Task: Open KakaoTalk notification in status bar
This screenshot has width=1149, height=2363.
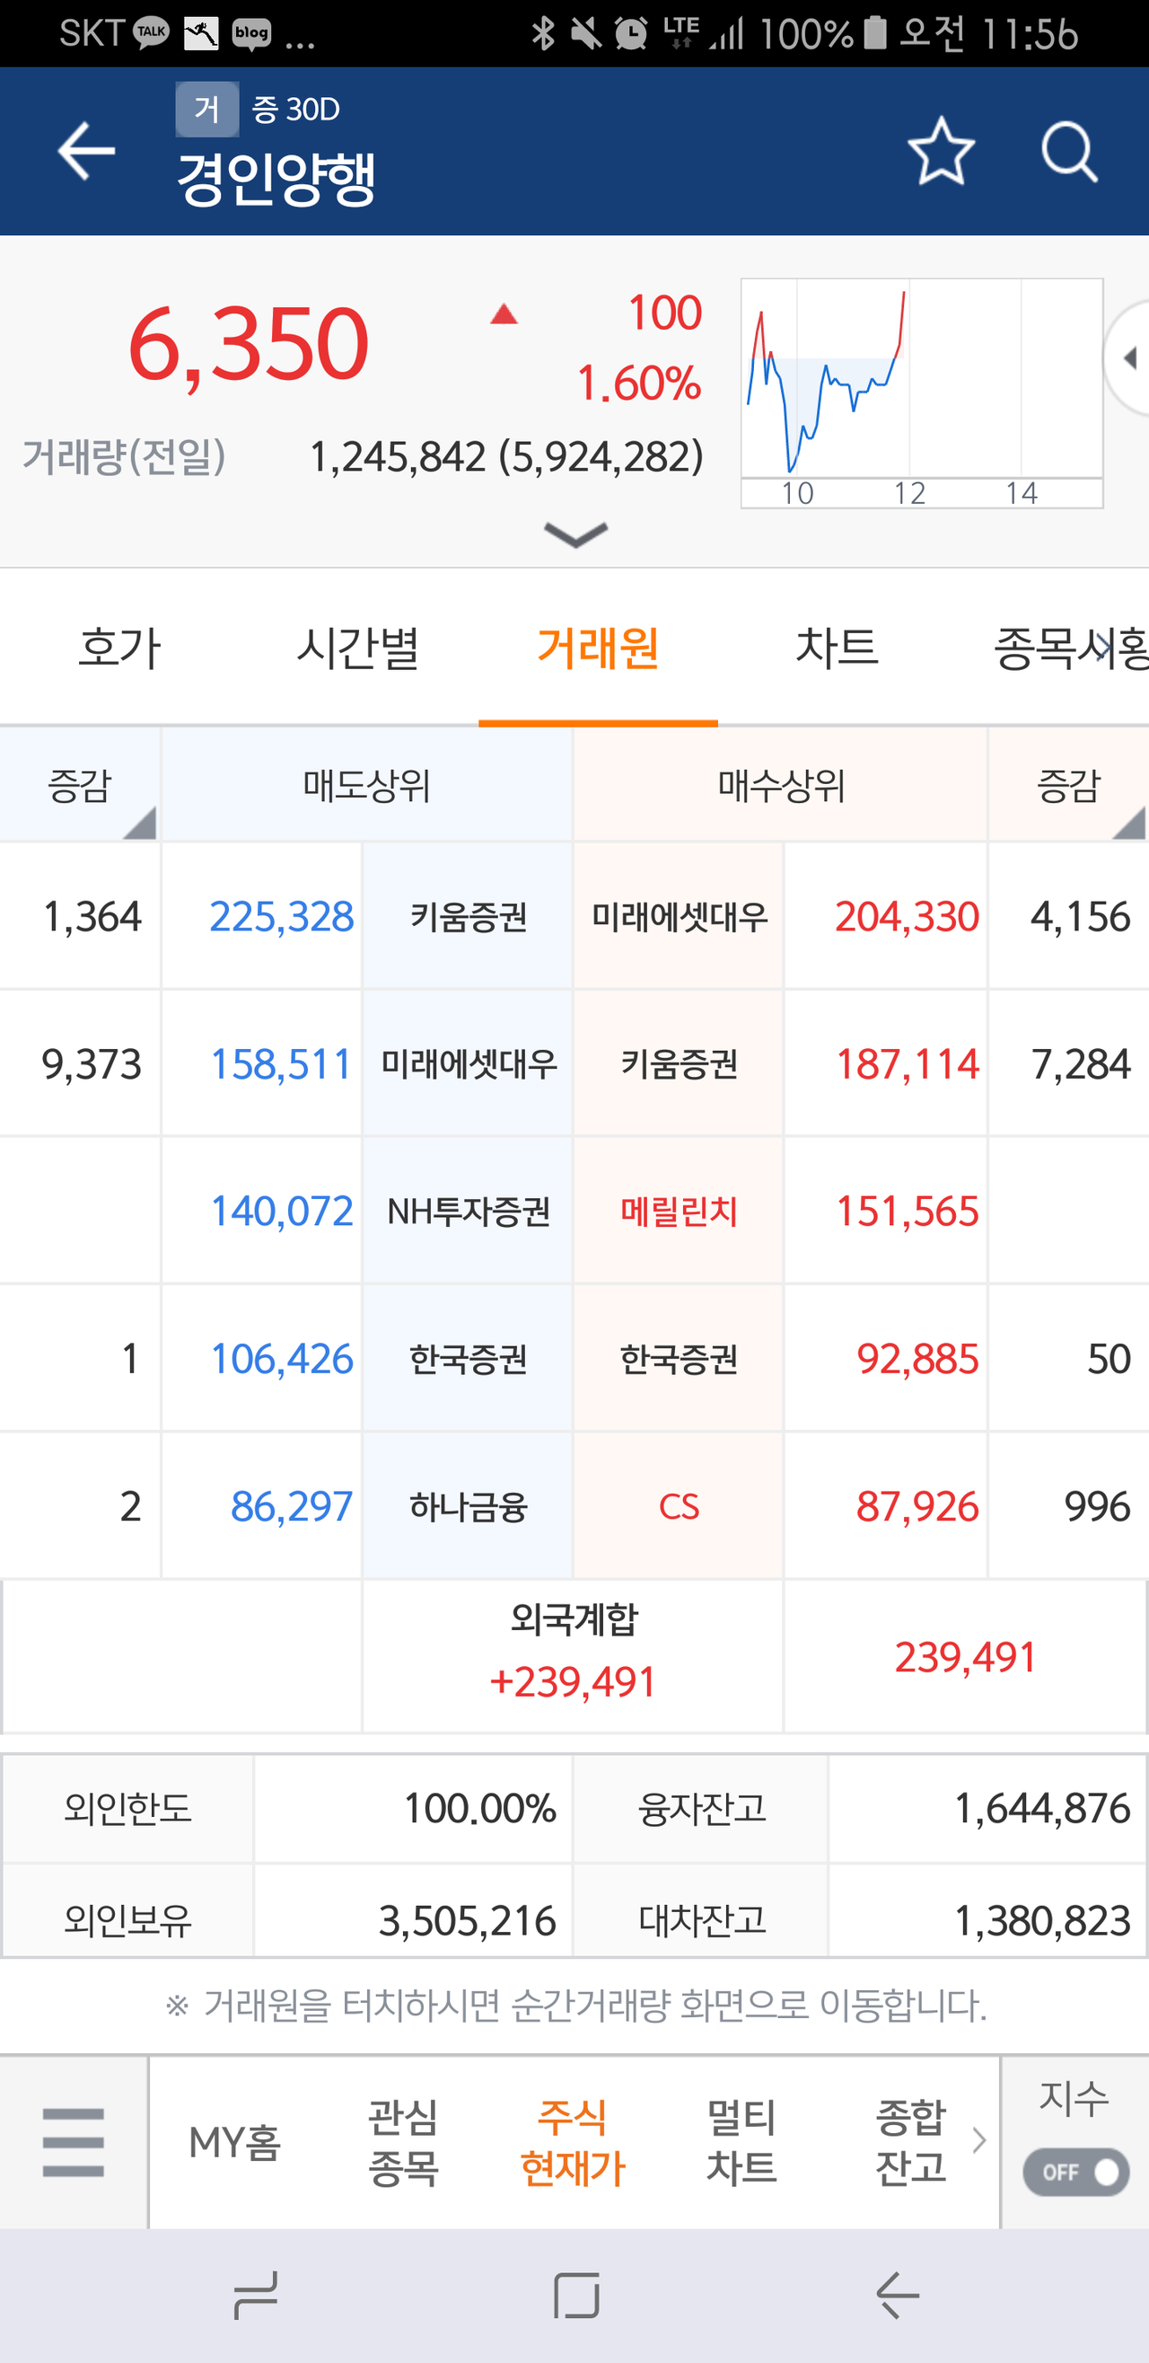Action: [152, 33]
